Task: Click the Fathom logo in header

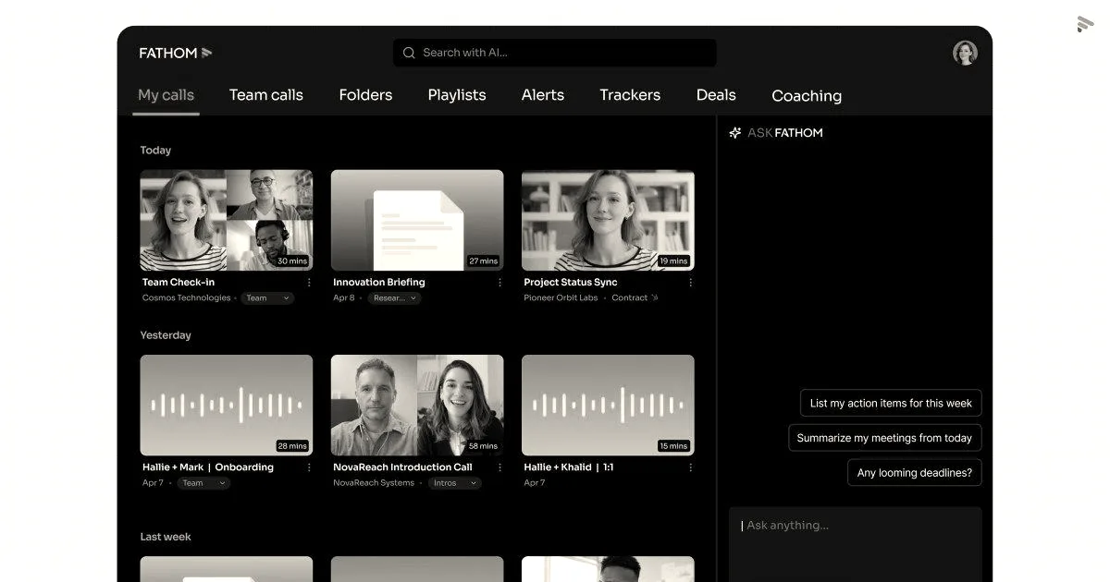Action: coord(176,53)
